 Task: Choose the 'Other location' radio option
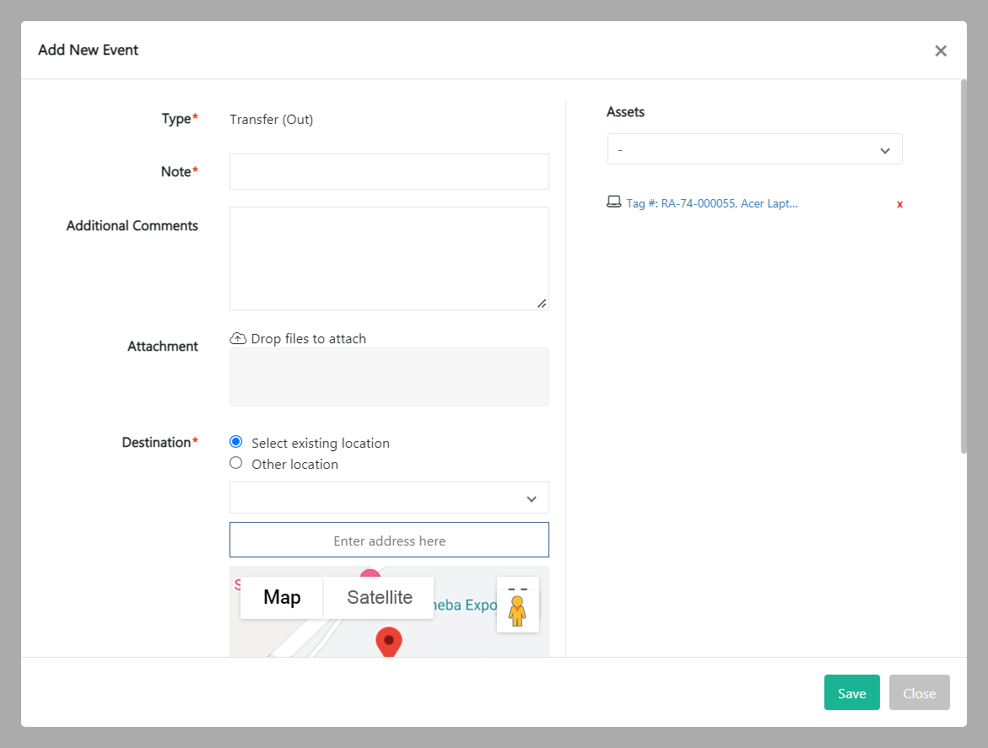click(236, 463)
